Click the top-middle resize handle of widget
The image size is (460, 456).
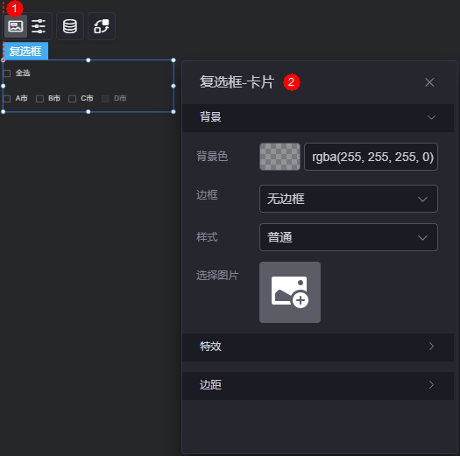click(88, 60)
